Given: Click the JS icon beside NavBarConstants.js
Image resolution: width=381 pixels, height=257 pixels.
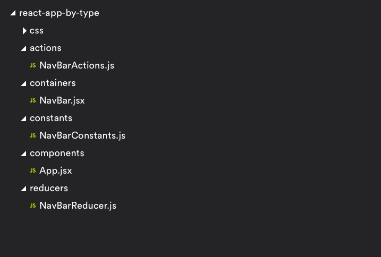Looking at the screenshot, I should (33, 136).
